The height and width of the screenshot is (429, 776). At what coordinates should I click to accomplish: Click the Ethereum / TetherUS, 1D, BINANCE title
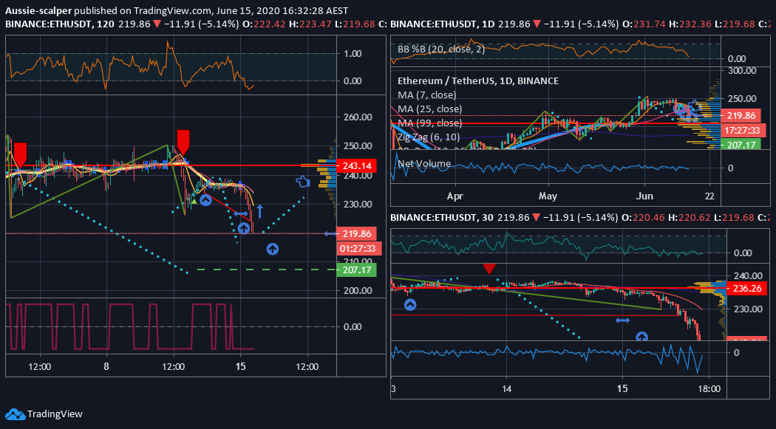[x=478, y=80]
